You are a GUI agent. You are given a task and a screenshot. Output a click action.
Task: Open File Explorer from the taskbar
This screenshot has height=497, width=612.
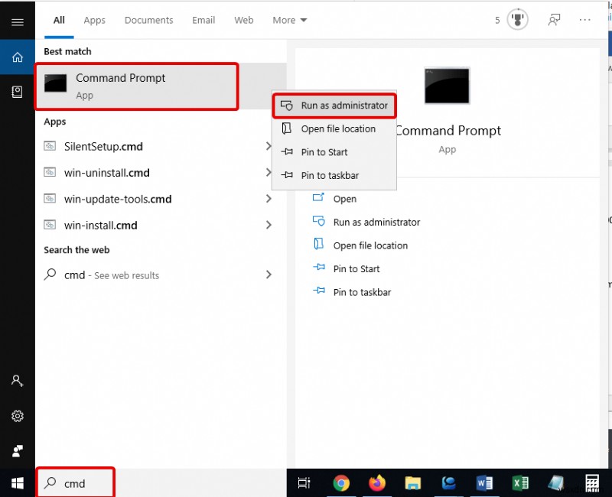tap(413, 483)
